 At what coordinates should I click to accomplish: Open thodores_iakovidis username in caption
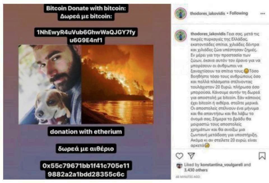click(208, 34)
